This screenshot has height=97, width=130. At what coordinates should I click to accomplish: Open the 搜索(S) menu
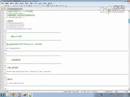pyautogui.click(x=12, y=4)
